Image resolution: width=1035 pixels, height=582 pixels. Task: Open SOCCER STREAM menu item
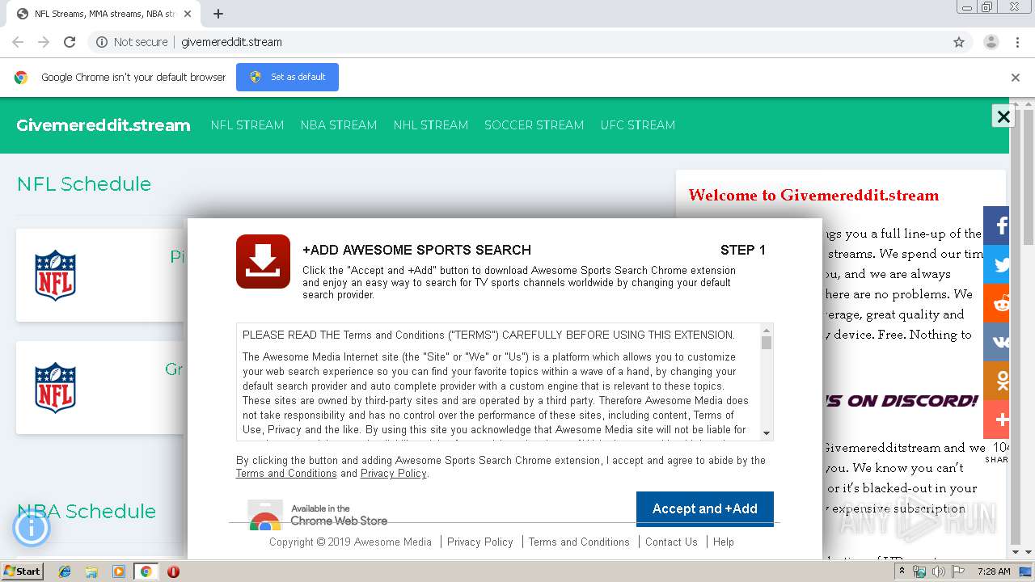(534, 125)
